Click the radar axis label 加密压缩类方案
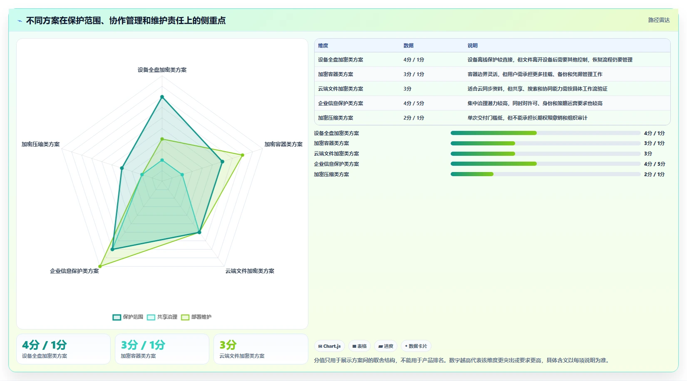This screenshot has width=687, height=381. 40,144
